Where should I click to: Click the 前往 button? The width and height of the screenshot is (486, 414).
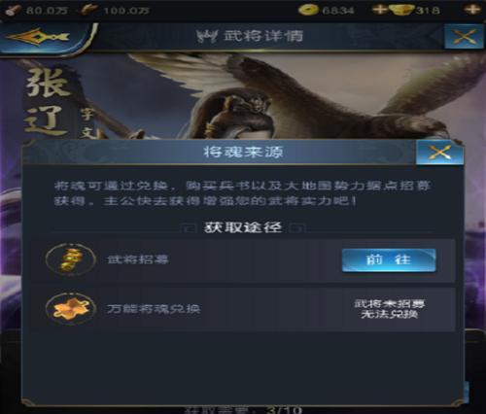389,260
